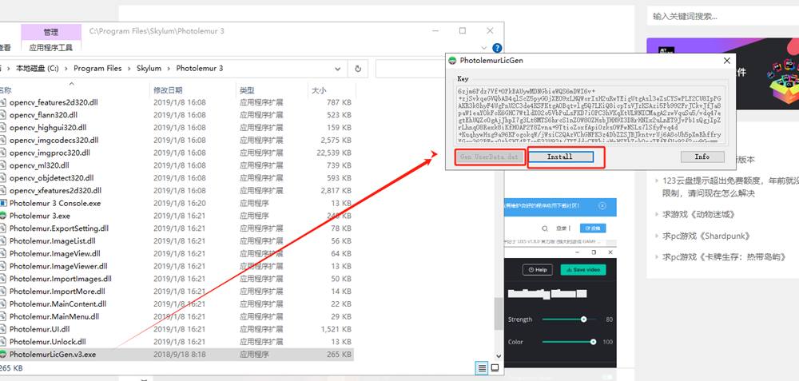Click the address bar refresh icon
Viewport: 799px width, 381px height.
358,69
